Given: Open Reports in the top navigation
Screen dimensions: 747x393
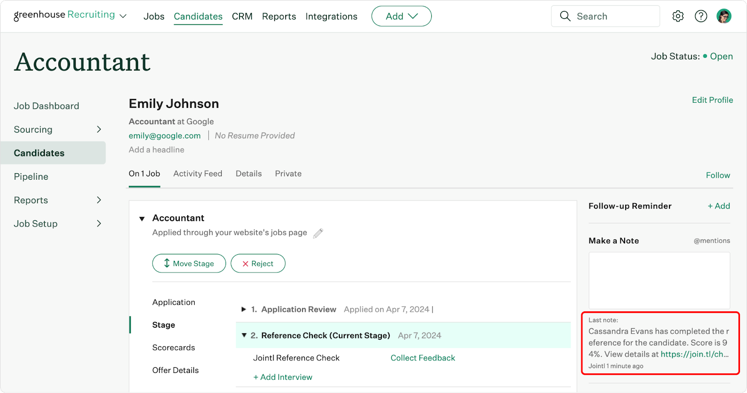Looking at the screenshot, I should (279, 16).
